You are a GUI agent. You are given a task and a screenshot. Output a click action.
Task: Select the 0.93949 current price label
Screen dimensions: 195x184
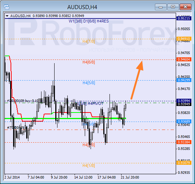coord(184,104)
